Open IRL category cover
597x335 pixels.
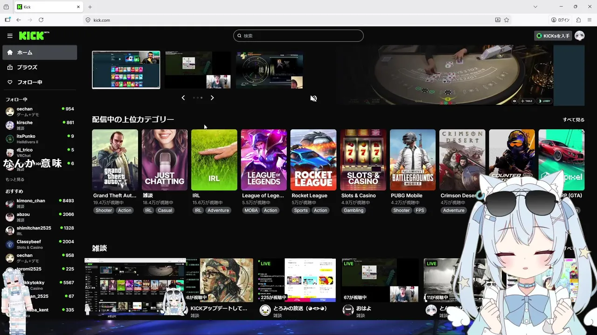(x=214, y=160)
